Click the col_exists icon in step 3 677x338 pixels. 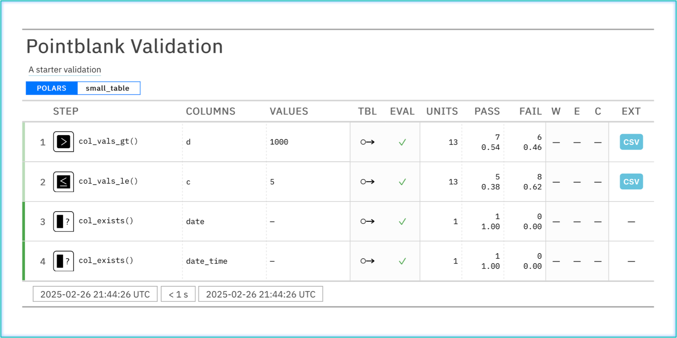pyautogui.click(x=63, y=221)
